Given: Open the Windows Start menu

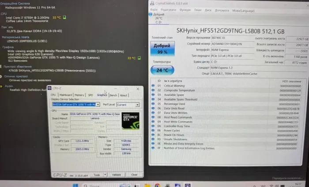Looking at the screenshot, I should [x=75, y=185].
